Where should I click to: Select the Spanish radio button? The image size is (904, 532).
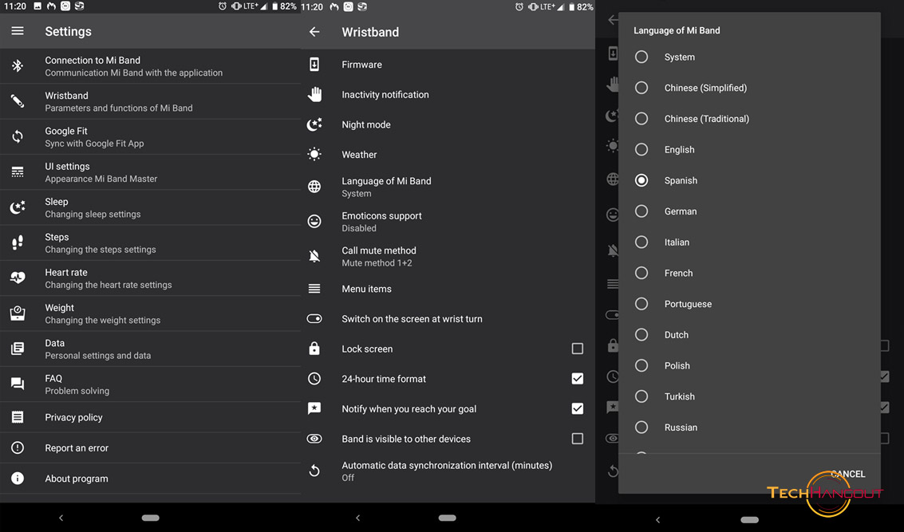click(641, 179)
